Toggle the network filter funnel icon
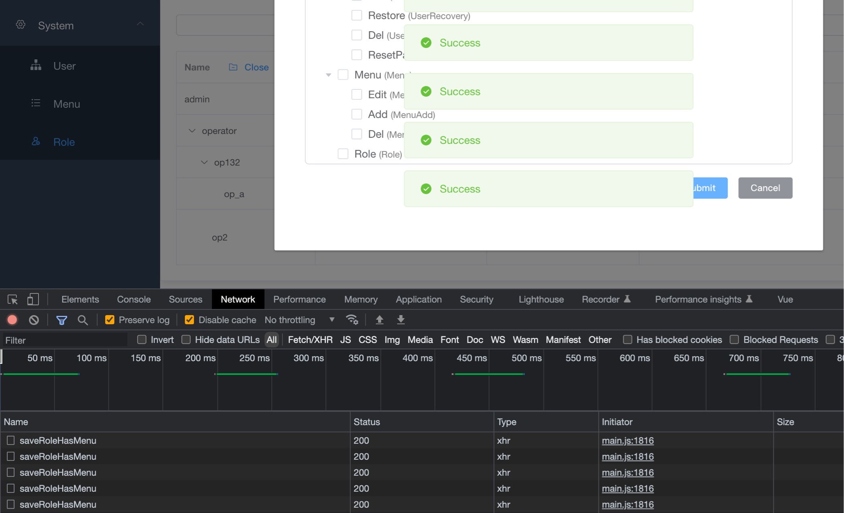 tap(61, 320)
